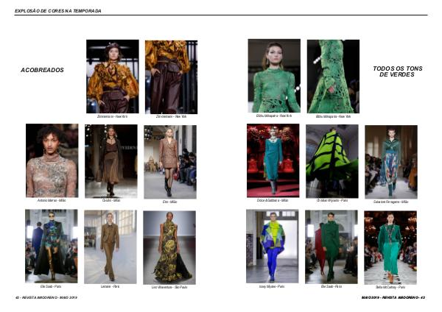Click the Antonio Marras Milão portrait photo
442x312 pixels.
pyautogui.click(x=52, y=160)
